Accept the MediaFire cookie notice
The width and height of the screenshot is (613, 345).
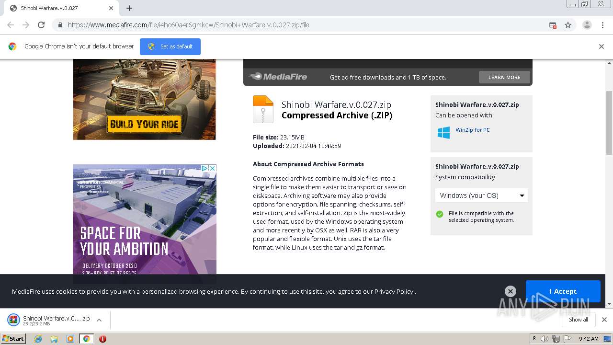563,291
